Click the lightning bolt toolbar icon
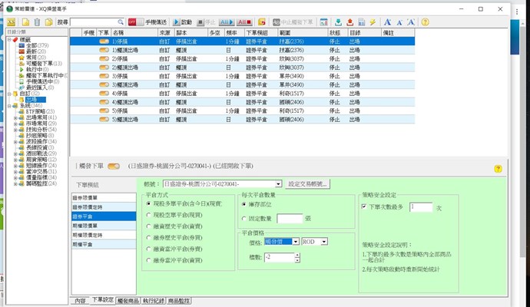The image size is (530, 307). pos(373,23)
